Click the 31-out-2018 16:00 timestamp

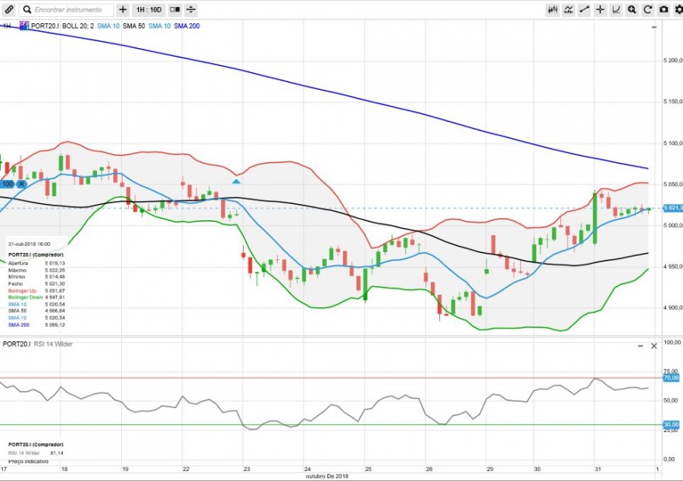29,244
